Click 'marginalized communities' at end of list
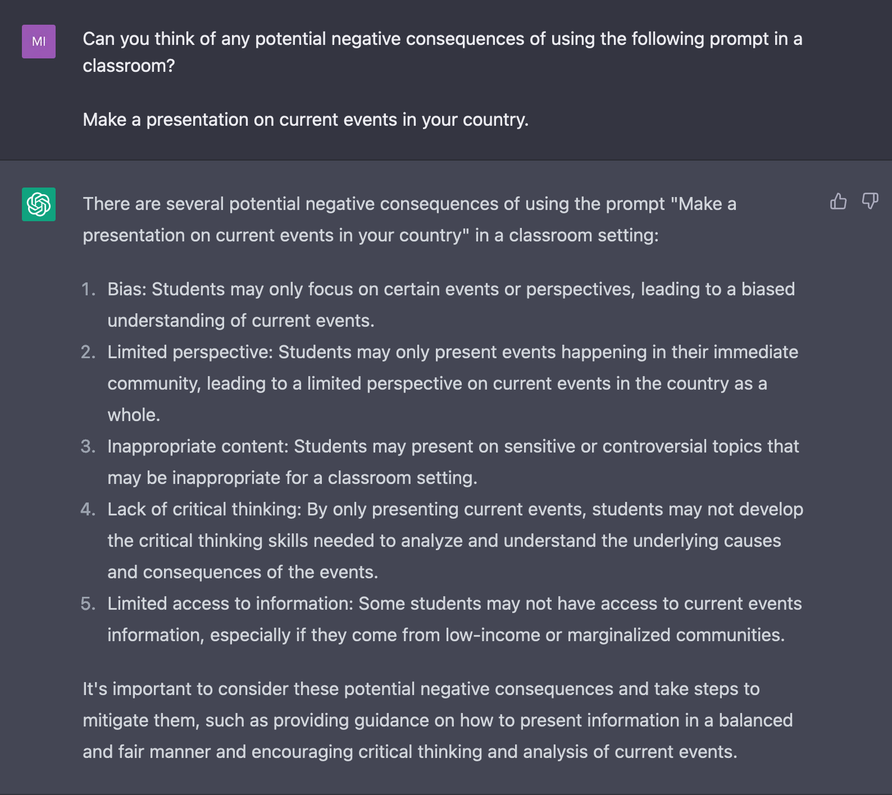The image size is (892, 795). [676, 635]
